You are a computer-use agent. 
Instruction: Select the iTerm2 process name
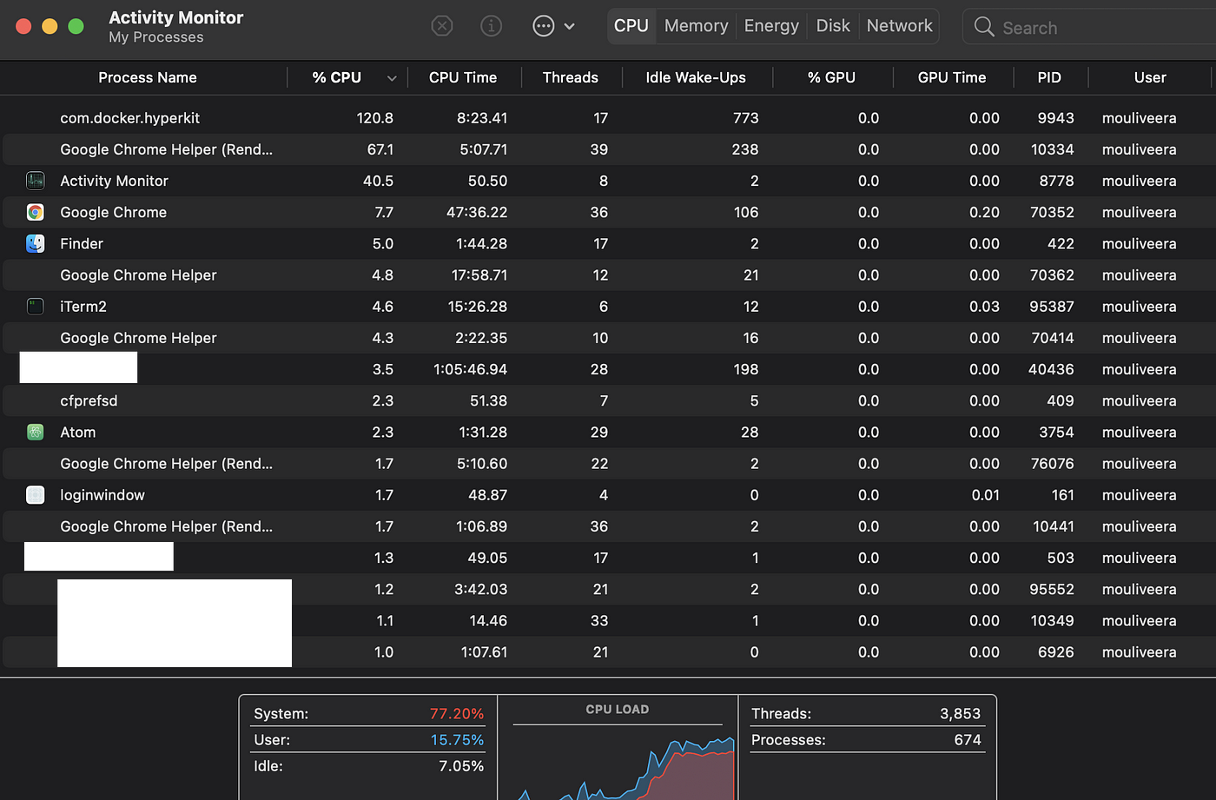tap(83, 306)
